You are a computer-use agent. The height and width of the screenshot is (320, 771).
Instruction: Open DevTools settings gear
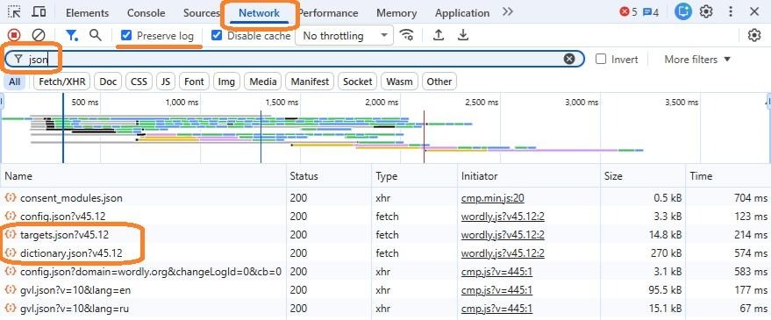point(706,11)
